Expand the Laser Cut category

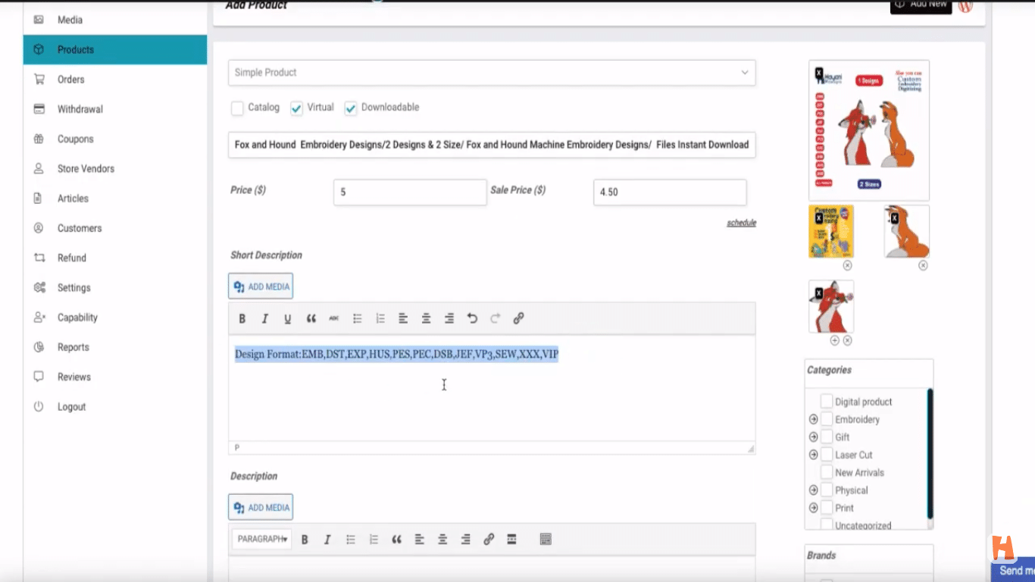coord(813,455)
